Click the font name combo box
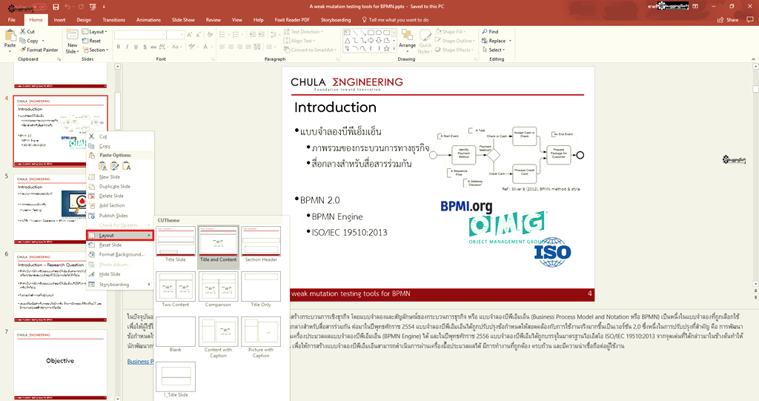759x401 pixels. tap(139, 35)
